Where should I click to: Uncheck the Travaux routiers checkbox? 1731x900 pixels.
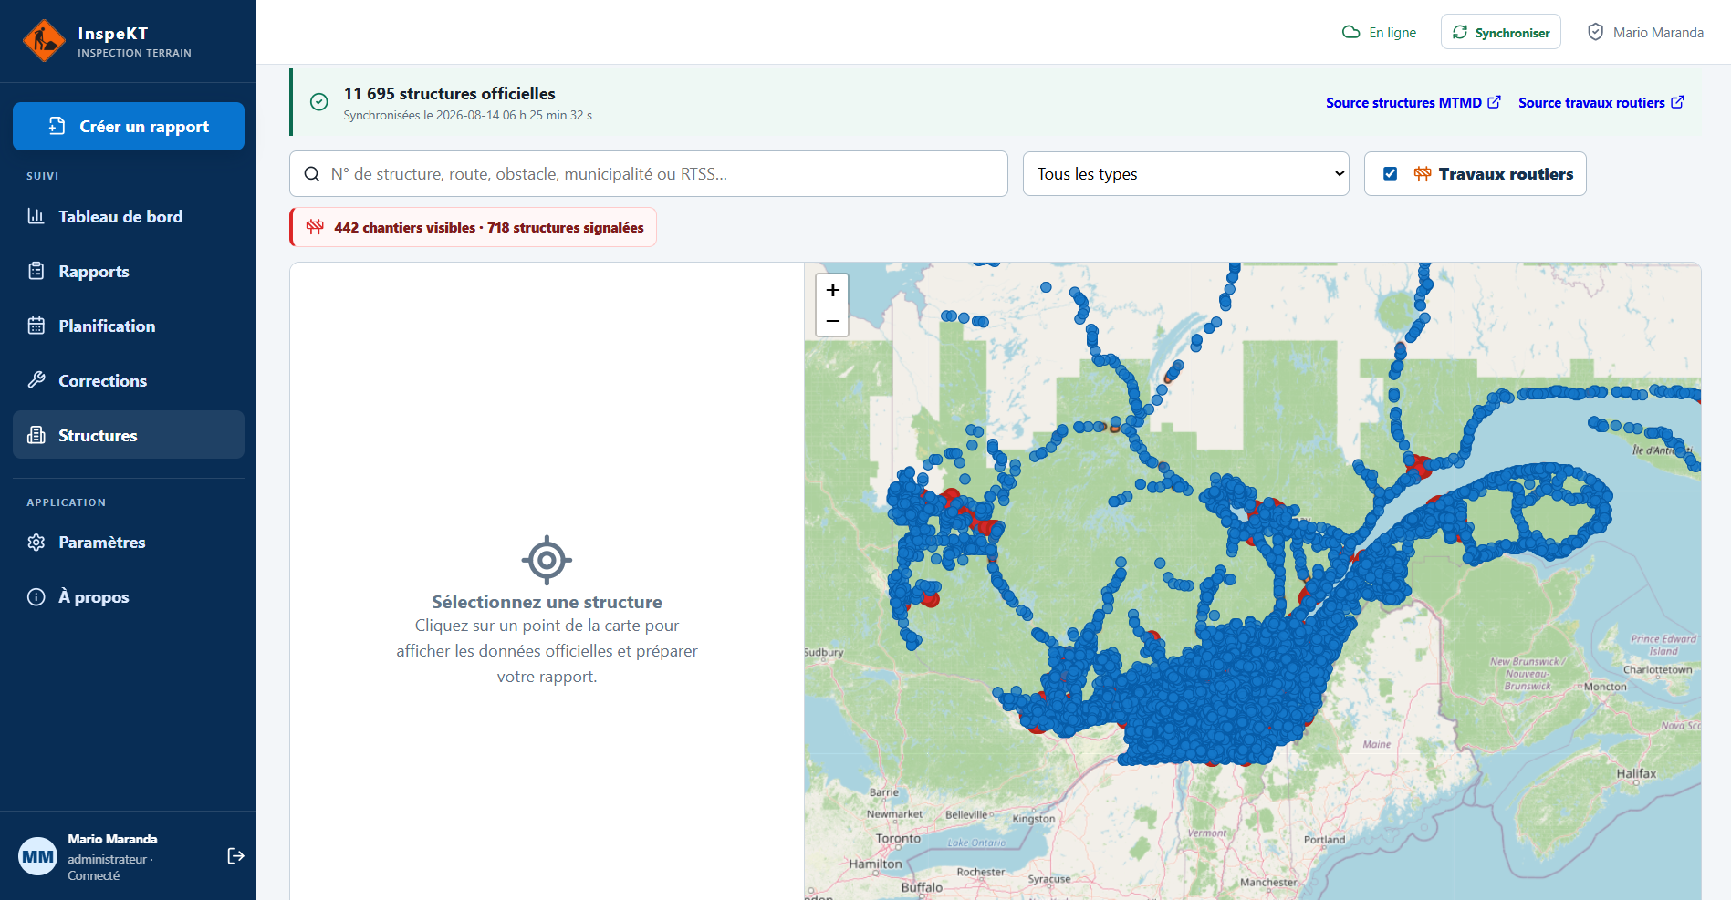pyautogui.click(x=1390, y=173)
